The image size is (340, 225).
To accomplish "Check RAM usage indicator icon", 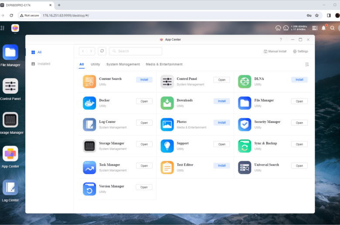I will click(286, 28).
